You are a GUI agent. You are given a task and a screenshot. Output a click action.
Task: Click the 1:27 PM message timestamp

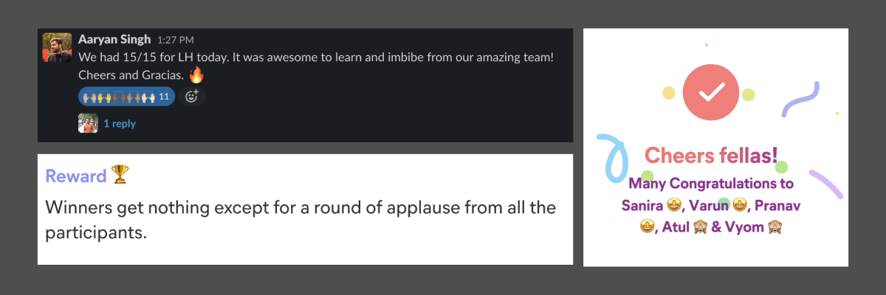pyautogui.click(x=174, y=40)
